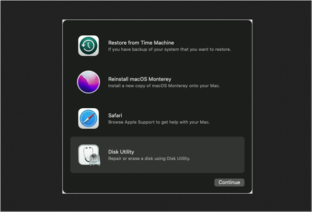Click the Safari compass icon

(x=88, y=119)
